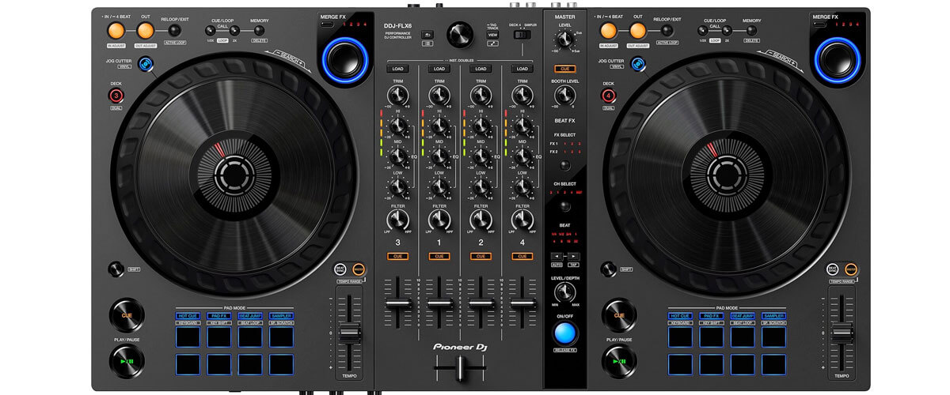950x395 pixels.
Task: Tap the left deck MEMORY button
Action: (x=259, y=31)
